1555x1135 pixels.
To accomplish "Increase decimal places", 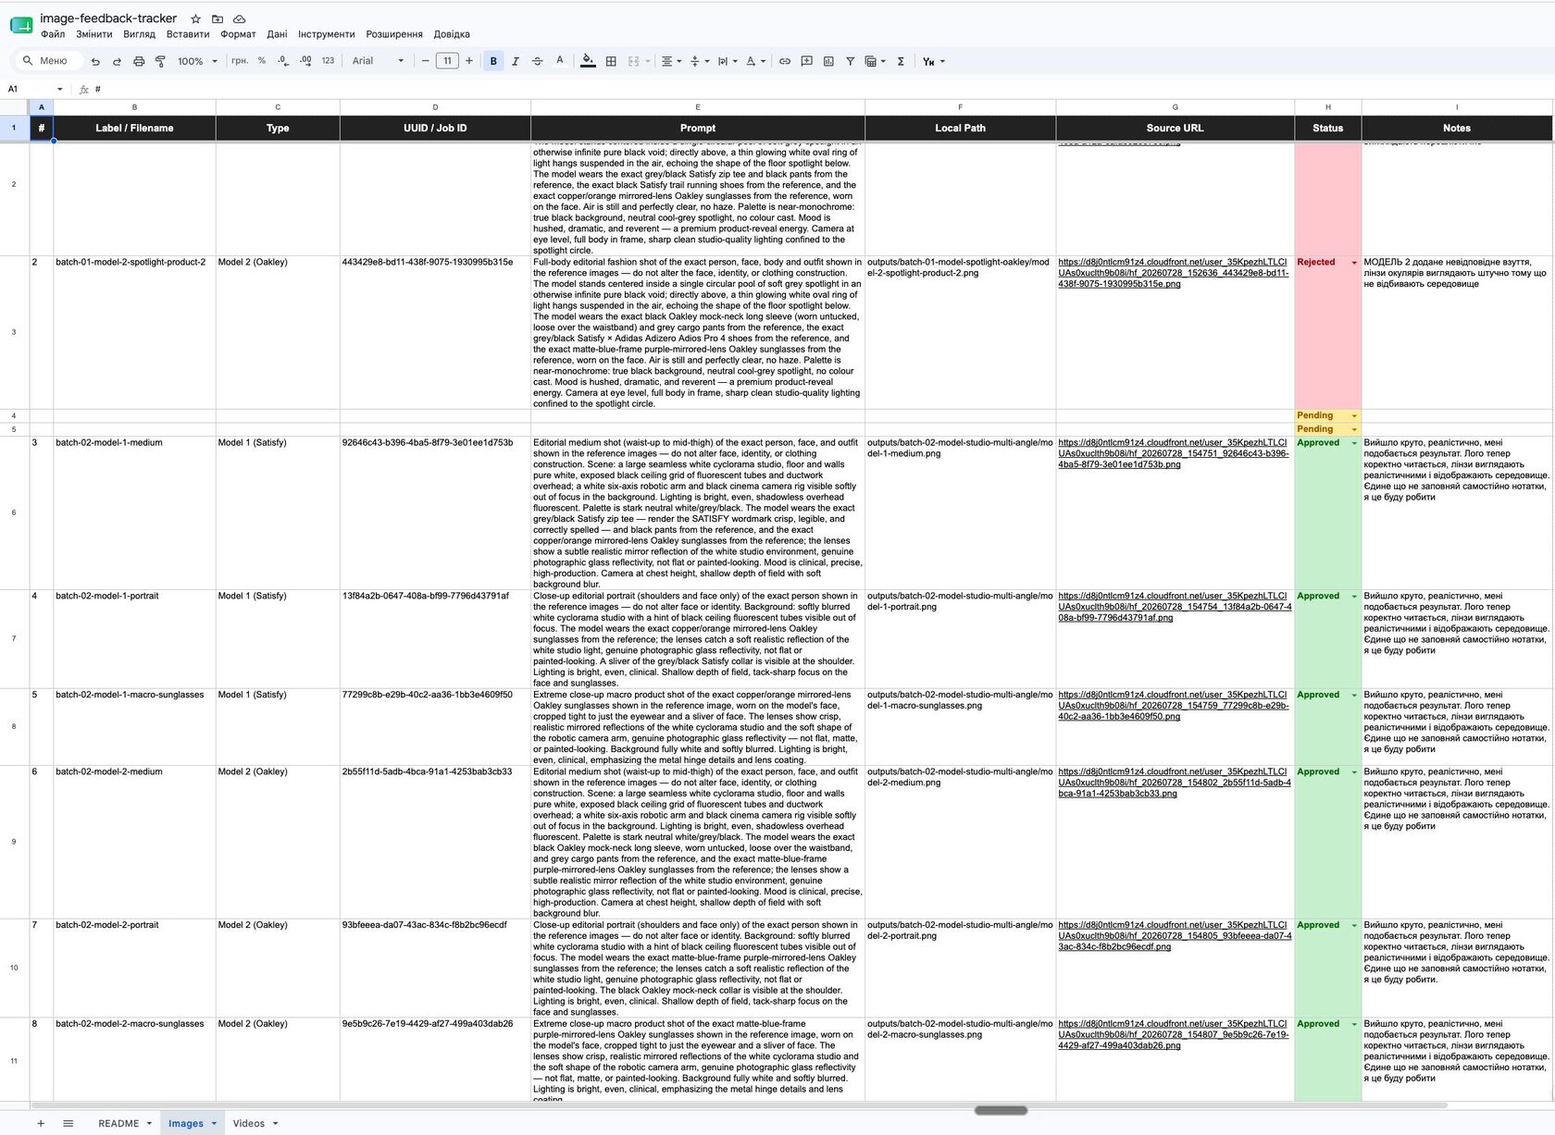I will click(x=305, y=61).
